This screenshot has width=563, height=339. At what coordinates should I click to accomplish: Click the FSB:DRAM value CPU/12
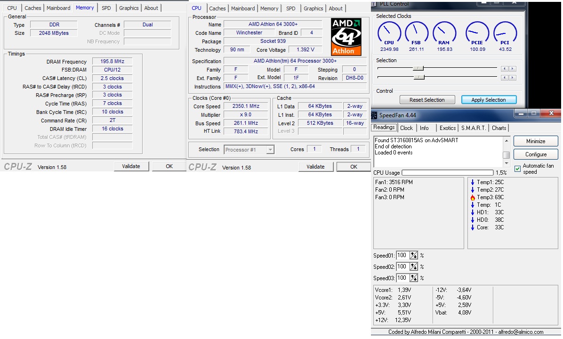112,70
